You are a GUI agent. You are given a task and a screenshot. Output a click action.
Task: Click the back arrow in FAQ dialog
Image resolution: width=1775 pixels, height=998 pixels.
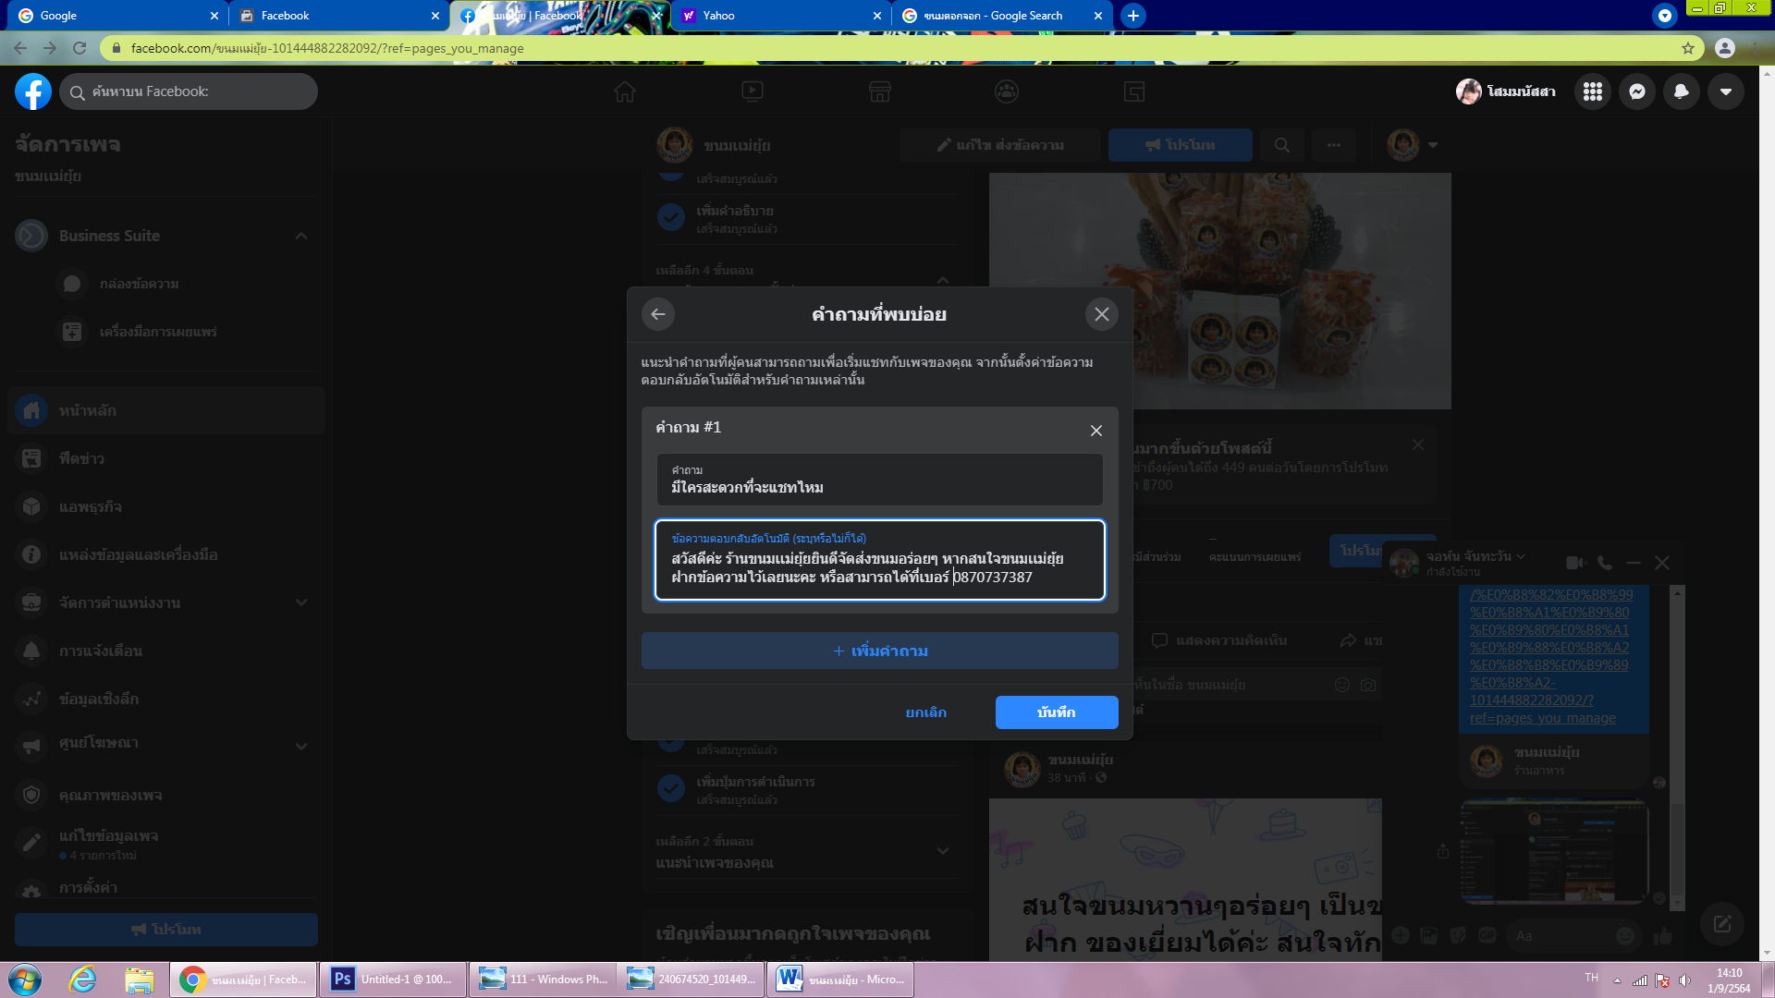657,314
